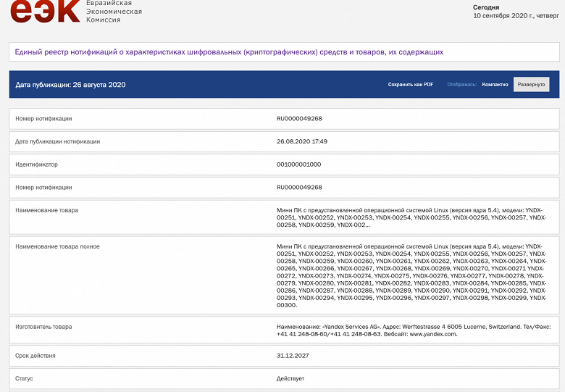Select the Развернуто display button
This screenshot has width=565, height=392.
point(531,85)
